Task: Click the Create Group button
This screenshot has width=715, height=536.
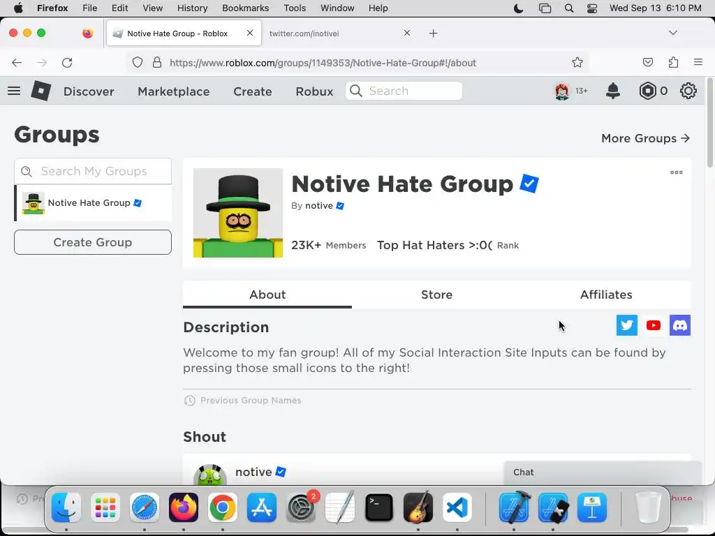Action: pos(93,242)
